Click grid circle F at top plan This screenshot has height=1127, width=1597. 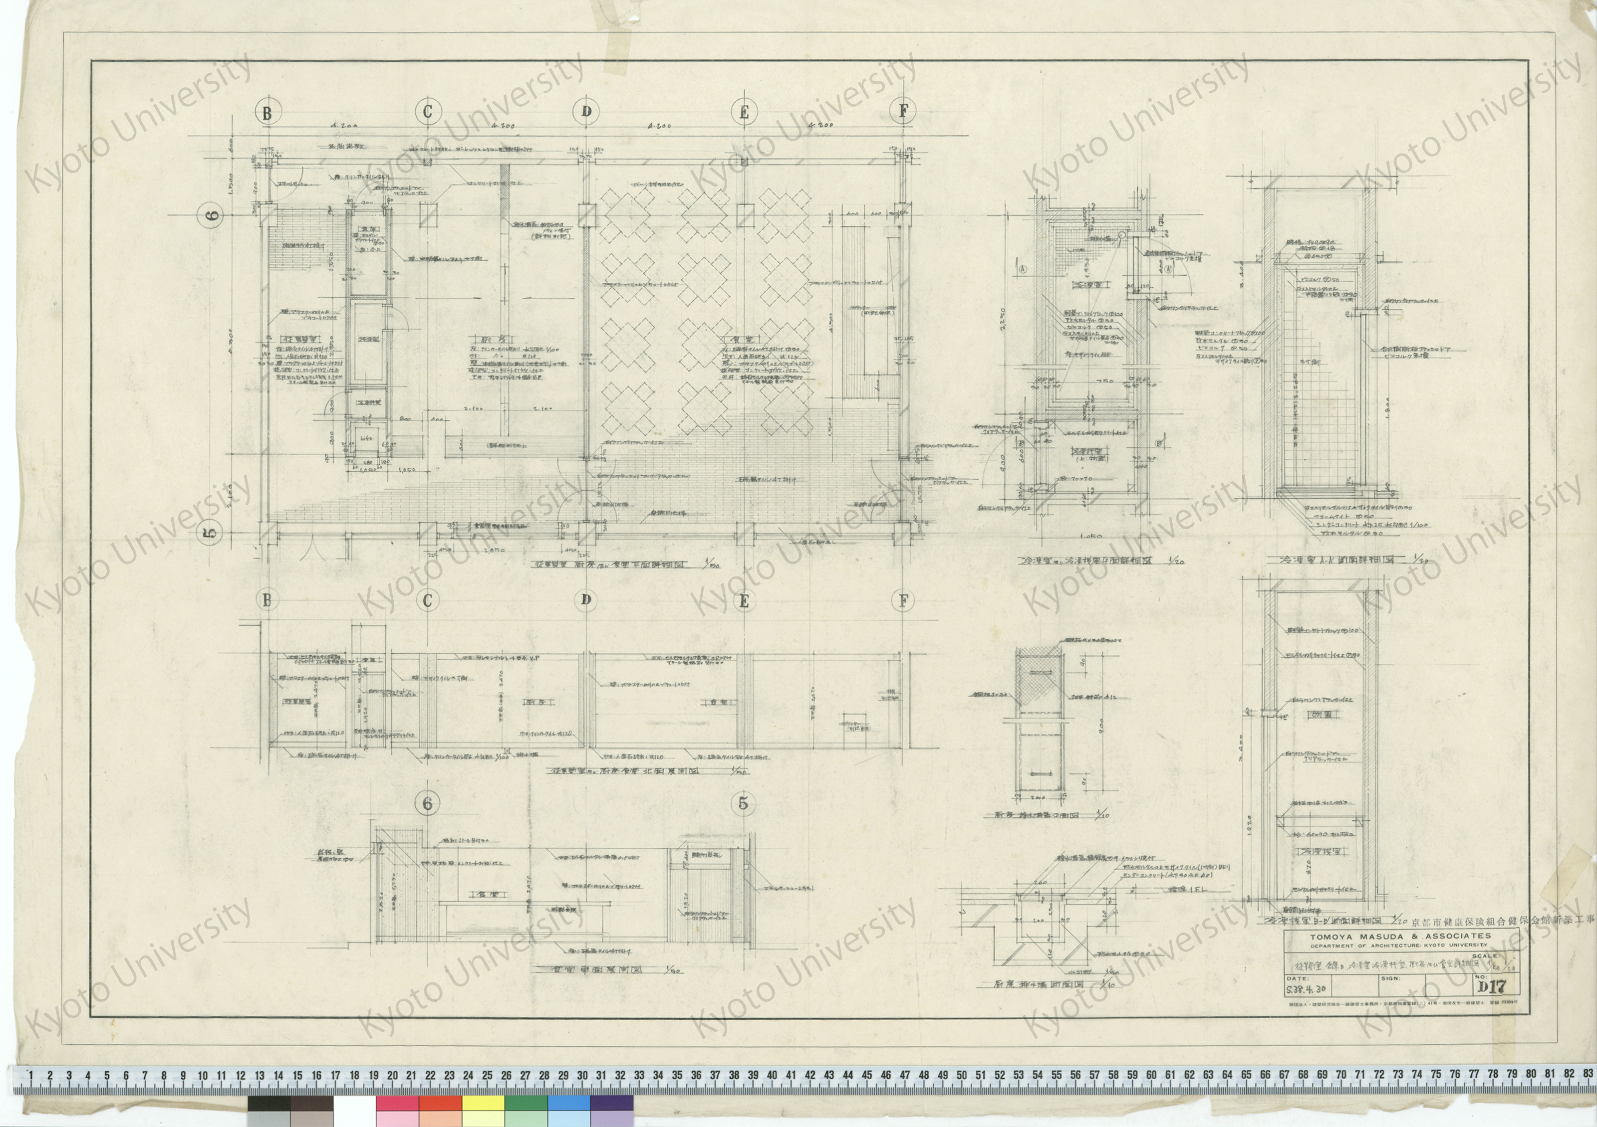903,111
